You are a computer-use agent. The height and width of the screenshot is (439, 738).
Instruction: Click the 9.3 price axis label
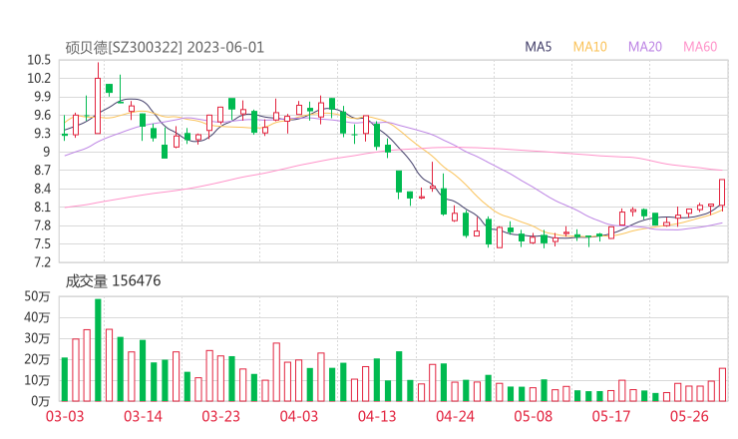tap(42, 134)
